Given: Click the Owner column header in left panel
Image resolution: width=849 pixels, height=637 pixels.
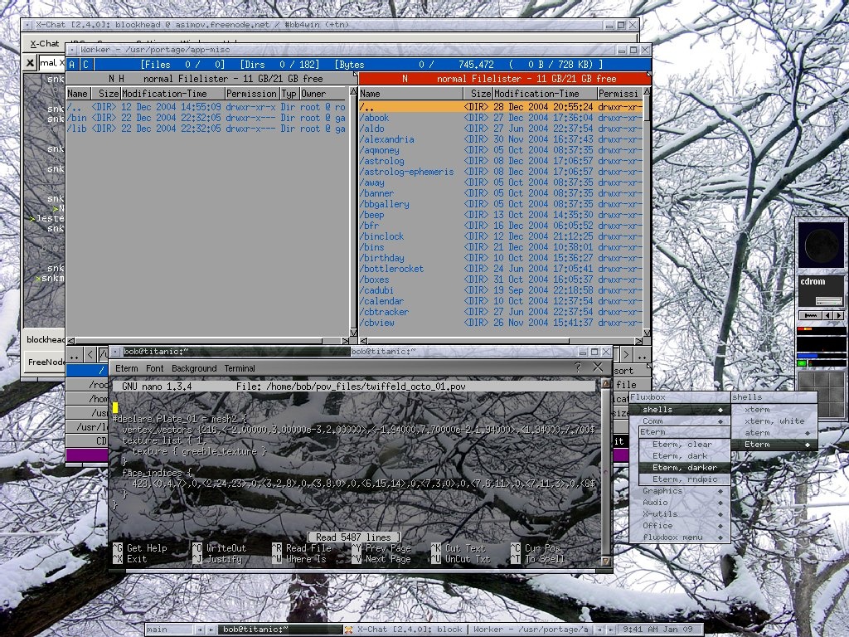Looking at the screenshot, I should pos(323,94).
